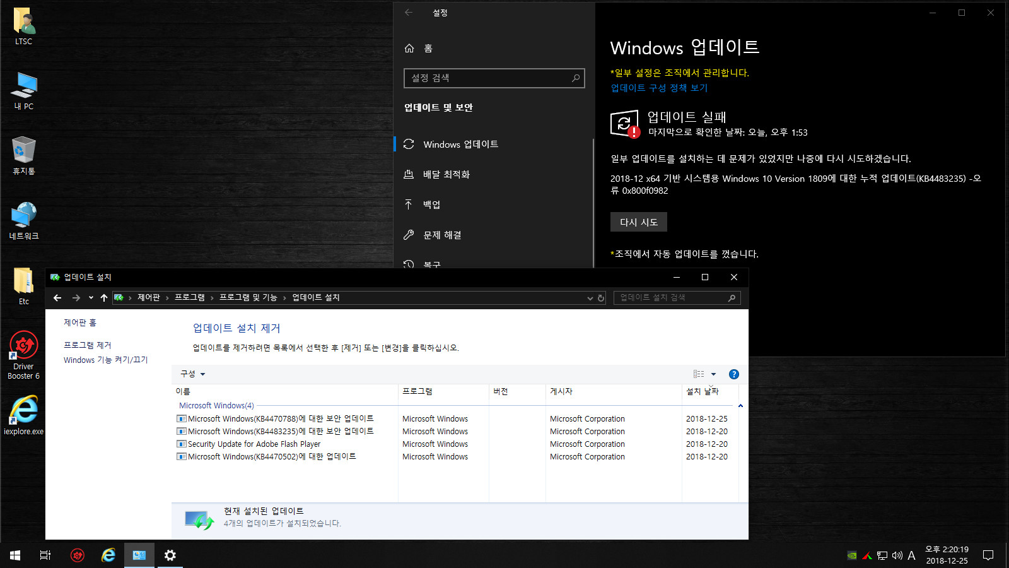Select the 휴지통 recycle bin icon
Screen dimensions: 1009x568
[24, 156]
